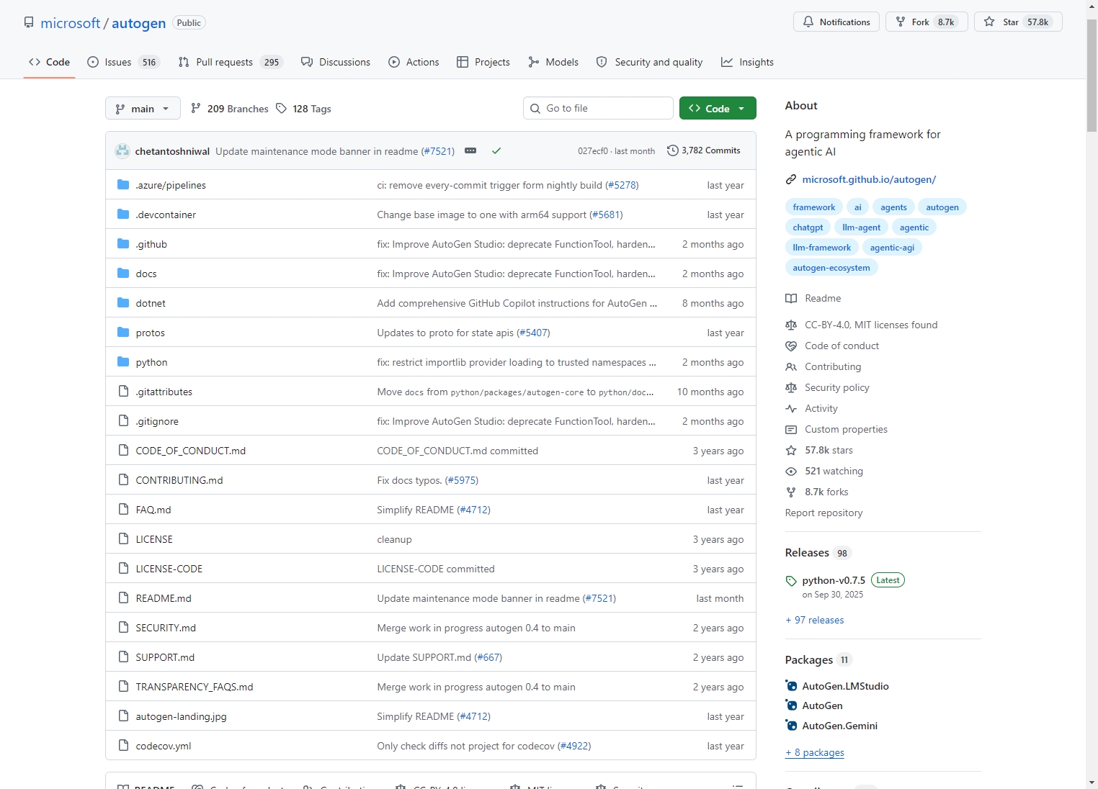The image size is (1098, 789).
Task: View the 97 releases link
Action: [815, 620]
